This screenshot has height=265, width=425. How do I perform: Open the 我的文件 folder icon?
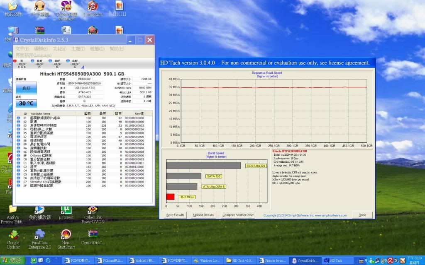[x=13, y=9]
